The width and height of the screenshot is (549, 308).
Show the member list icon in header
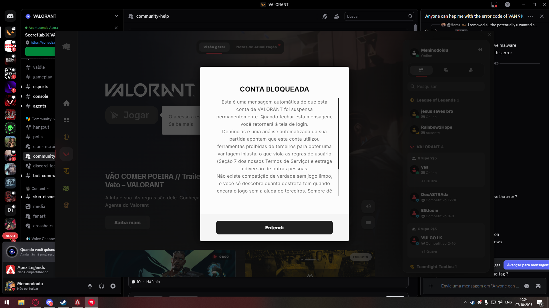tap(337, 16)
